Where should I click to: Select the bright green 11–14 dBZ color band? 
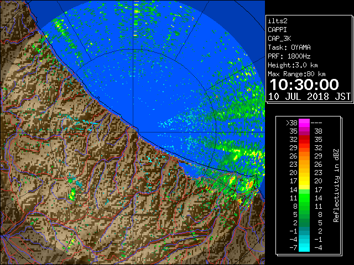click(304, 198)
